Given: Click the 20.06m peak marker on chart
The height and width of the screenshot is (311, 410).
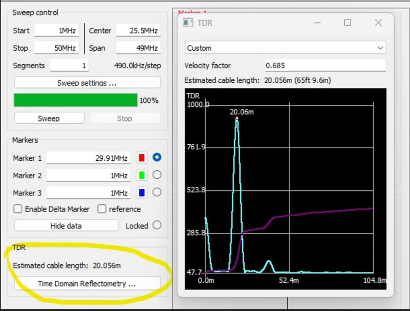Looking at the screenshot, I should point(237,118).
